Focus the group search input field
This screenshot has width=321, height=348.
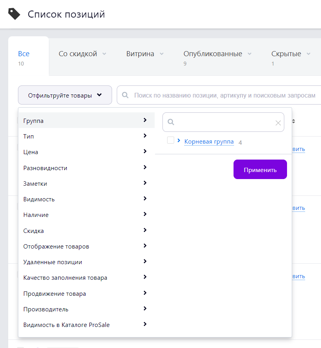[223, 122]
